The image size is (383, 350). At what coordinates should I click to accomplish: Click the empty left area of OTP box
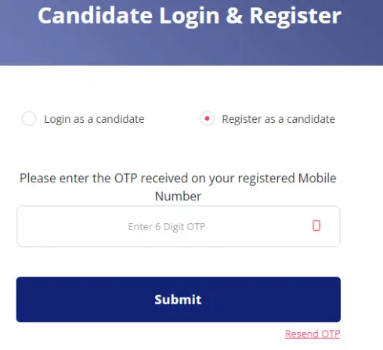click(70, 226)
